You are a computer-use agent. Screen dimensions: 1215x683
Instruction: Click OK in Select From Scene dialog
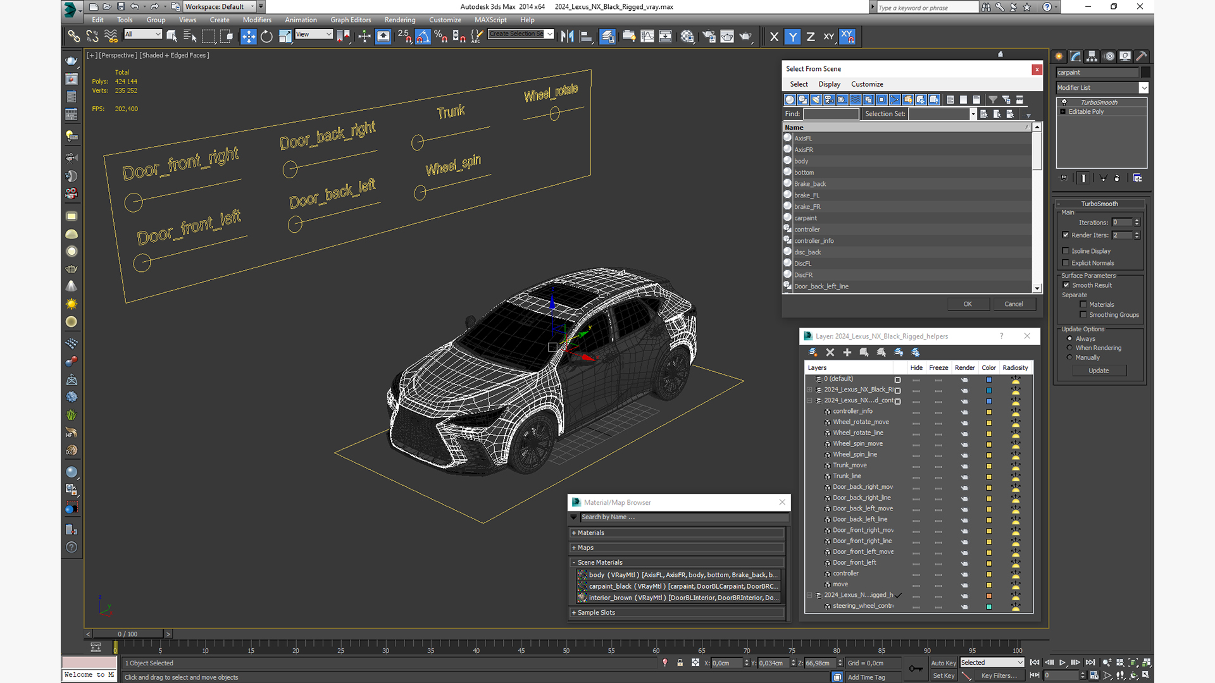point(967,304)
